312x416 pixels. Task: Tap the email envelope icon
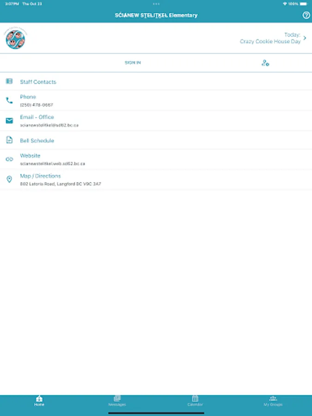9,121
